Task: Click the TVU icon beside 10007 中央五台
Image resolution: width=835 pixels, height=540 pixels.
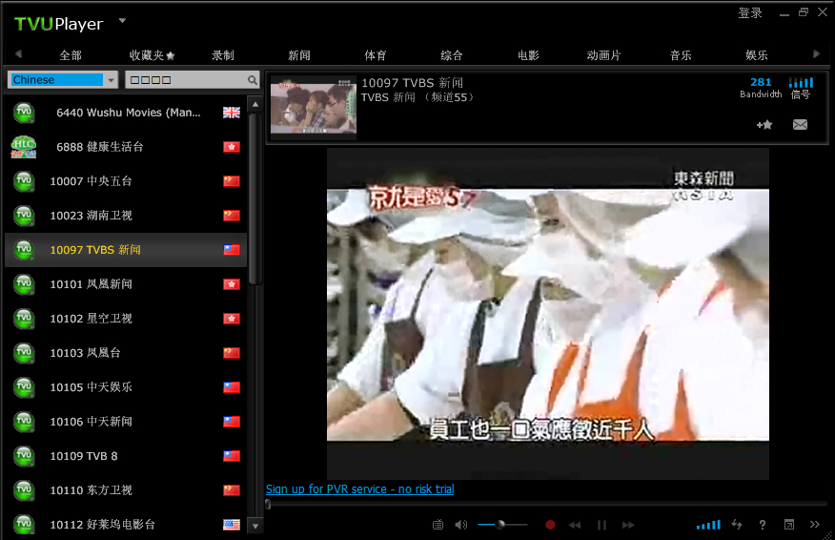Action: 24,181
